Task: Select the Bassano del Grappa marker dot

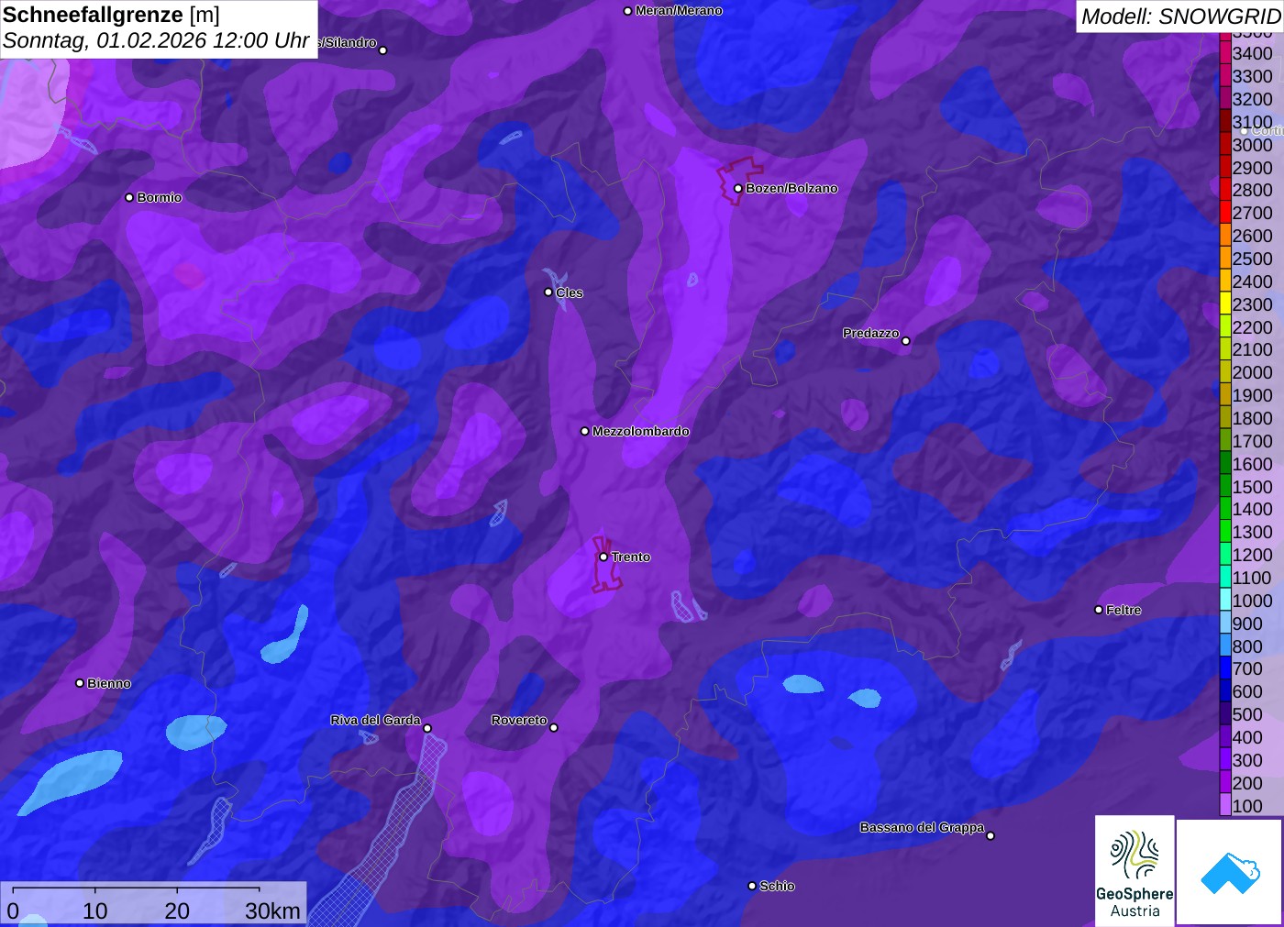Action: [991, 835]
